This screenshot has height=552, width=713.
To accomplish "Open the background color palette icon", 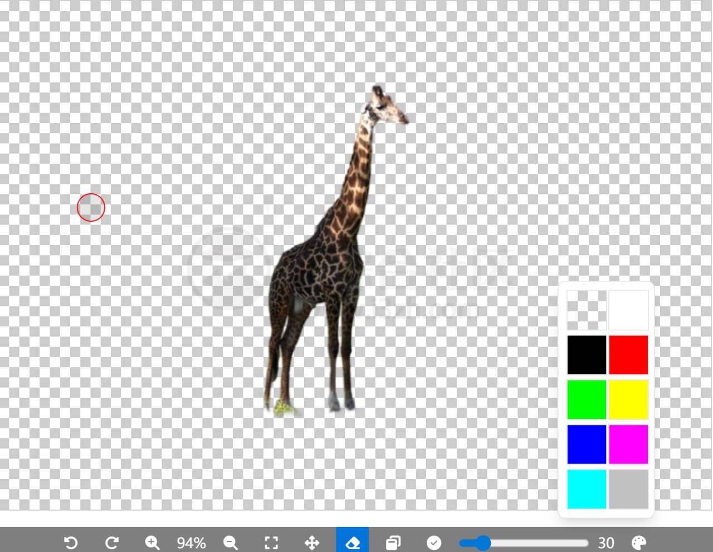I will pyautogui.click(x=639, y=543).
